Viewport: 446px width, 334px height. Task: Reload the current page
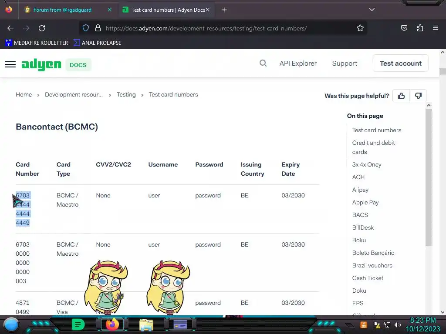coord(42,28)
